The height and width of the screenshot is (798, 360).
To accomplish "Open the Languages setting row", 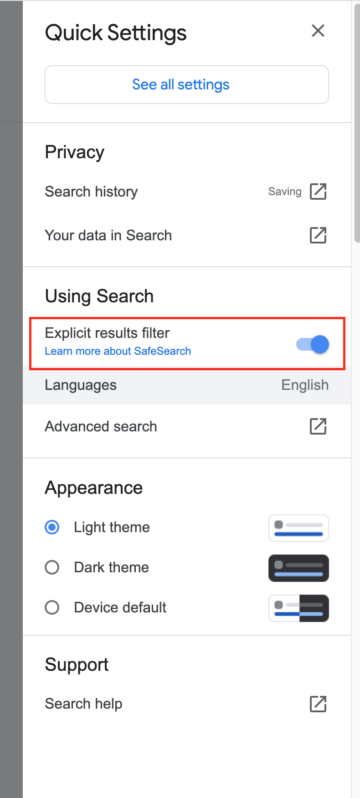I will [187, 385].
